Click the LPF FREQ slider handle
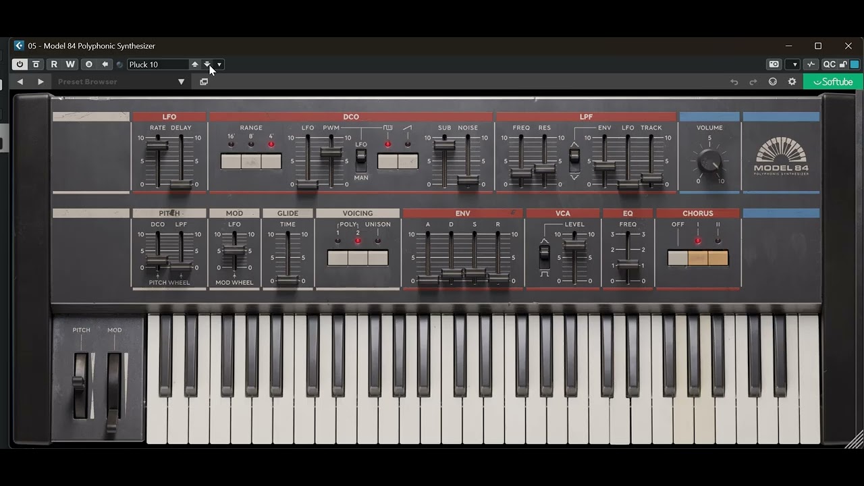The width and height of the screenshot is (864, 486). (521, 174)
